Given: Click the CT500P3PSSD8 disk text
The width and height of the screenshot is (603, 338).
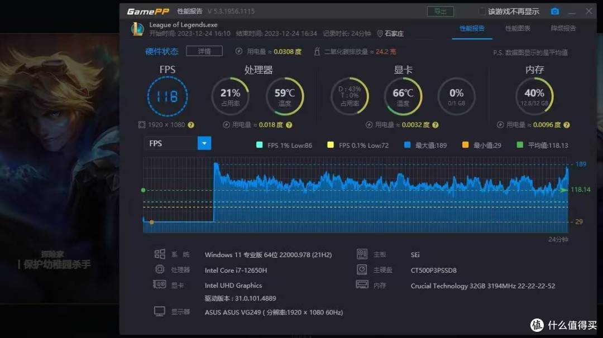Looking at the screenshot, I should pos(433,271).
